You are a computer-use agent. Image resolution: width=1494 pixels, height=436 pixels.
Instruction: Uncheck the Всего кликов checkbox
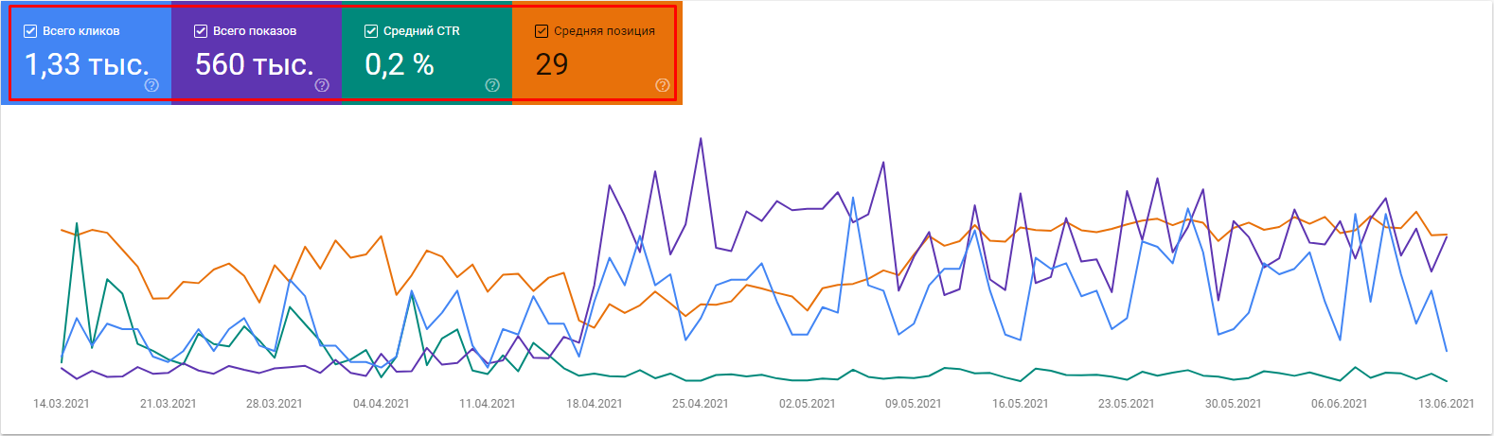[30, 31]
